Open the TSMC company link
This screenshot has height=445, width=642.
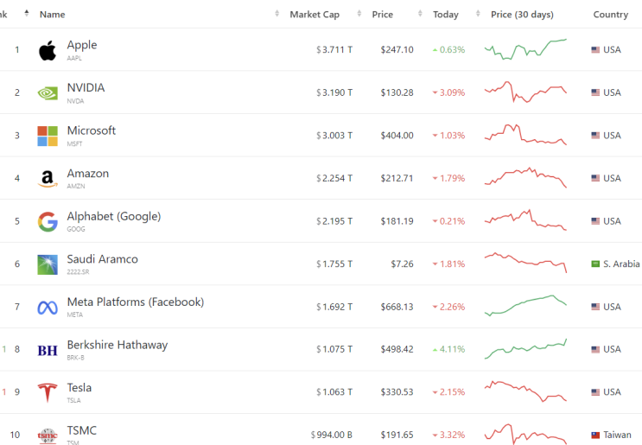pyautogui.click(x=82, y=430)
